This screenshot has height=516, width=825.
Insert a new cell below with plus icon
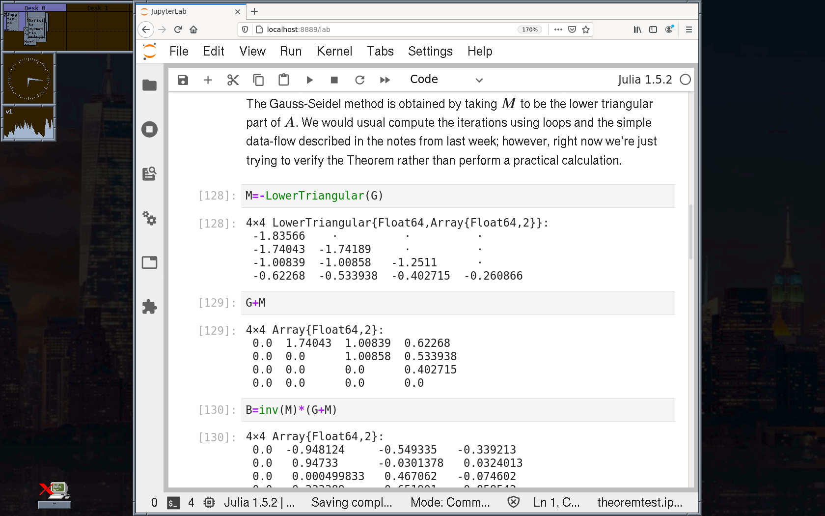208,80
